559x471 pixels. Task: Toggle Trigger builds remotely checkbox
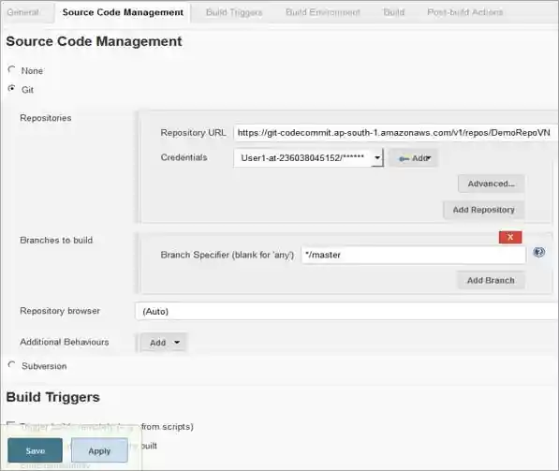(11, 424)
